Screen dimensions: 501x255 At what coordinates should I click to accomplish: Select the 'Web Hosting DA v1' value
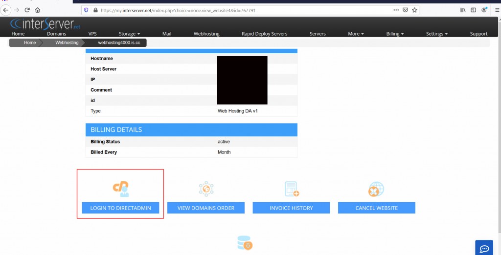(237, 111)
